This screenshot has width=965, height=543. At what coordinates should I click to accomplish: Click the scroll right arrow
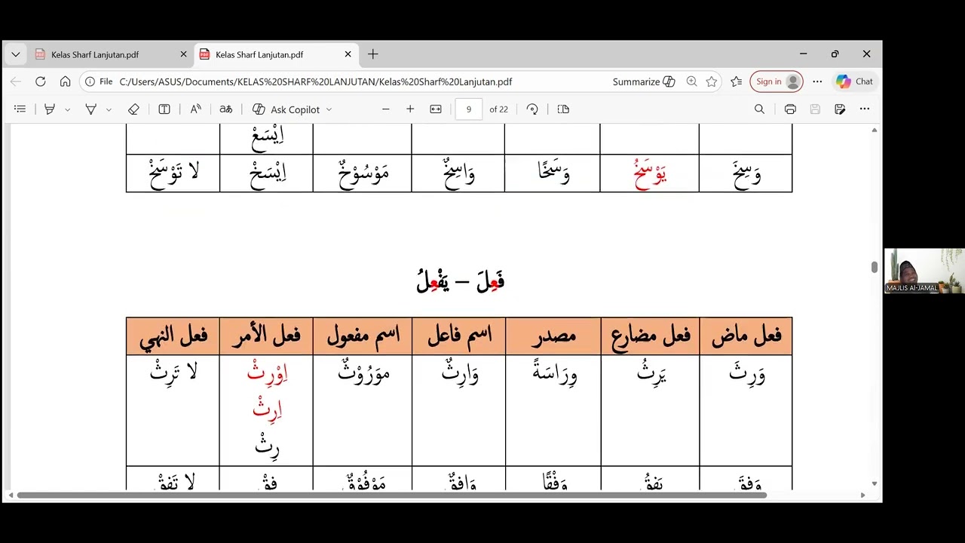862,495
